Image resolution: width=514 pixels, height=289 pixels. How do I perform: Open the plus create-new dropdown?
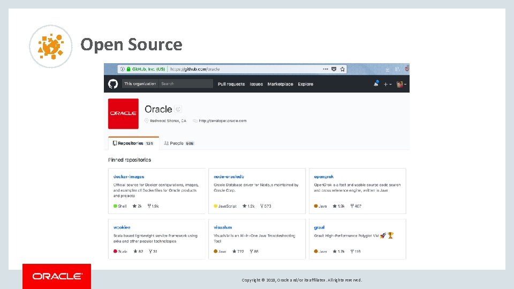pyautogui.click(x=388, y=84)
